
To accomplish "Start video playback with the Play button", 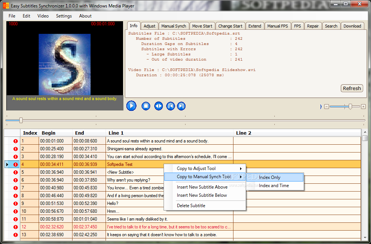I will point(131,106).
